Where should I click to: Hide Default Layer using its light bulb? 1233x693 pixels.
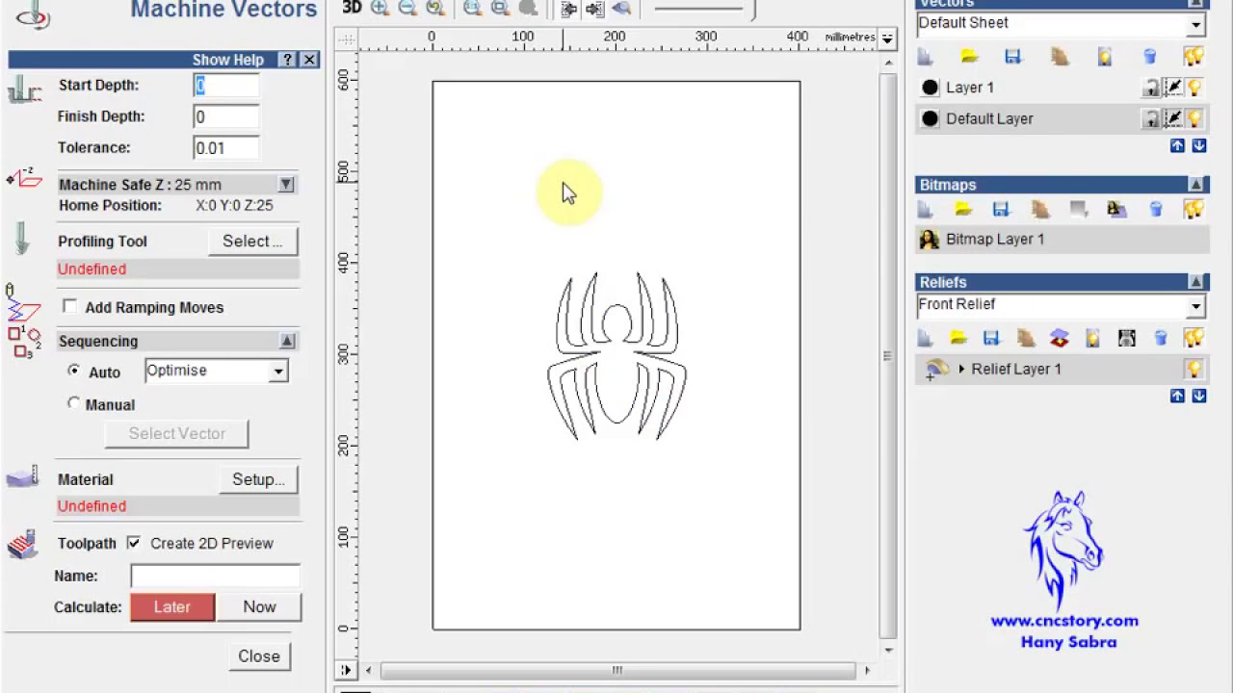point(1194,119)
